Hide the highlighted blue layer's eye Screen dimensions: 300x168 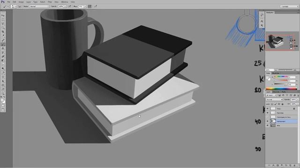point(268,121)
